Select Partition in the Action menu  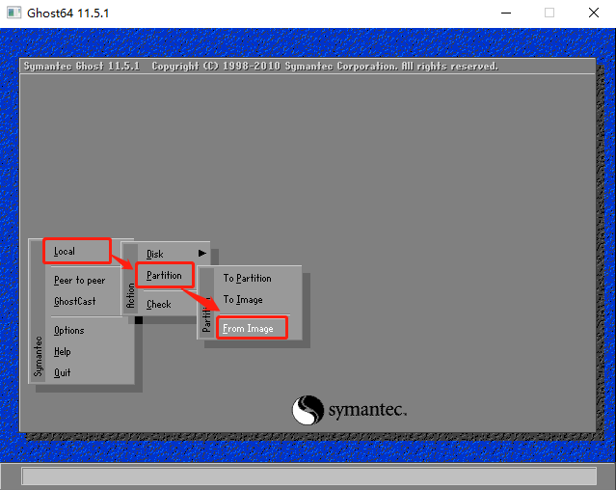[164, 276]
